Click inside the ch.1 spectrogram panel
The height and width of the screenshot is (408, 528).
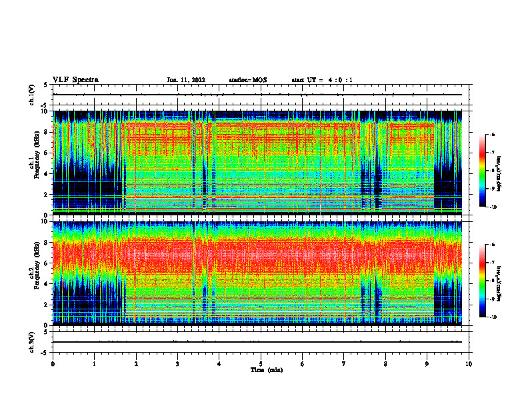(257, 163)
